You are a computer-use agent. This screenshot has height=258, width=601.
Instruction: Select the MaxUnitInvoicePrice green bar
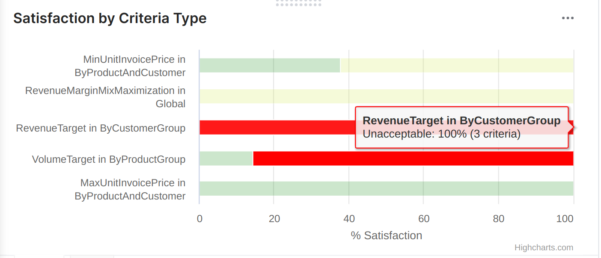(x=386, y=188)
